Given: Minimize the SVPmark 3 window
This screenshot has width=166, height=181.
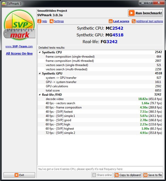Looking at the screenshot, I should 143,3.
